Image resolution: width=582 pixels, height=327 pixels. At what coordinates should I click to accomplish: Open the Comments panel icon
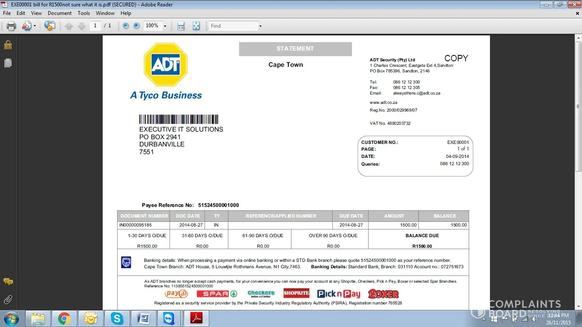[x=8, y=282]
